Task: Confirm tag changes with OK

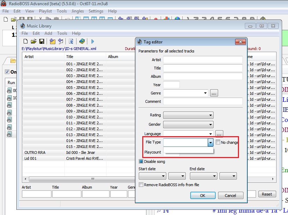Action: pos(203,195)
